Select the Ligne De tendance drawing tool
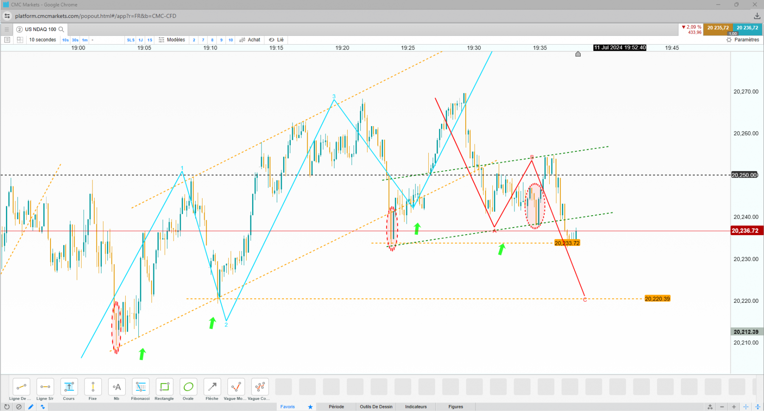This screenshot has height=411, width=764. [x=21, y=387]
